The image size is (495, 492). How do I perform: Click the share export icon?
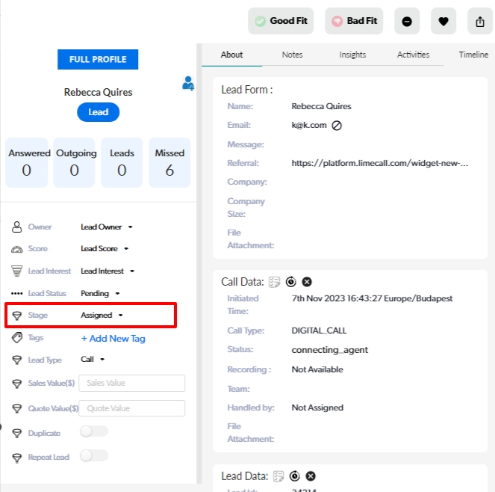click(479, 22)
